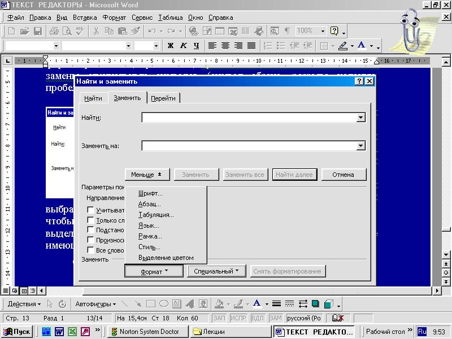This screenshot has width=452, height=339.
Task: Open Print Preview from toolbar
Action: pos(67,31)
